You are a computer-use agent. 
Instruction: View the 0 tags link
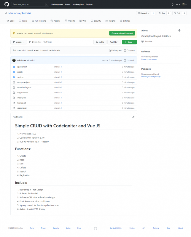point(47,42)
